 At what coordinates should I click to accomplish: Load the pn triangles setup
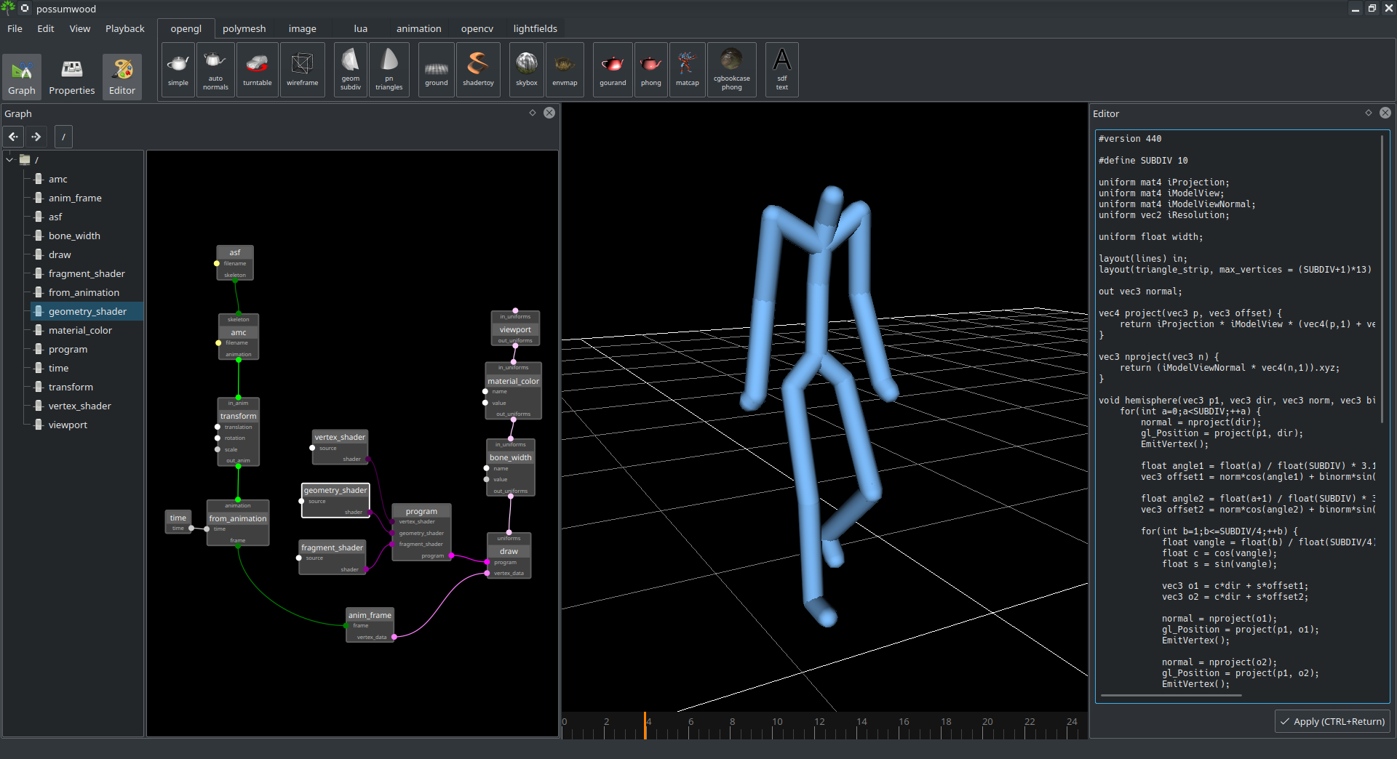pos(389,70)
